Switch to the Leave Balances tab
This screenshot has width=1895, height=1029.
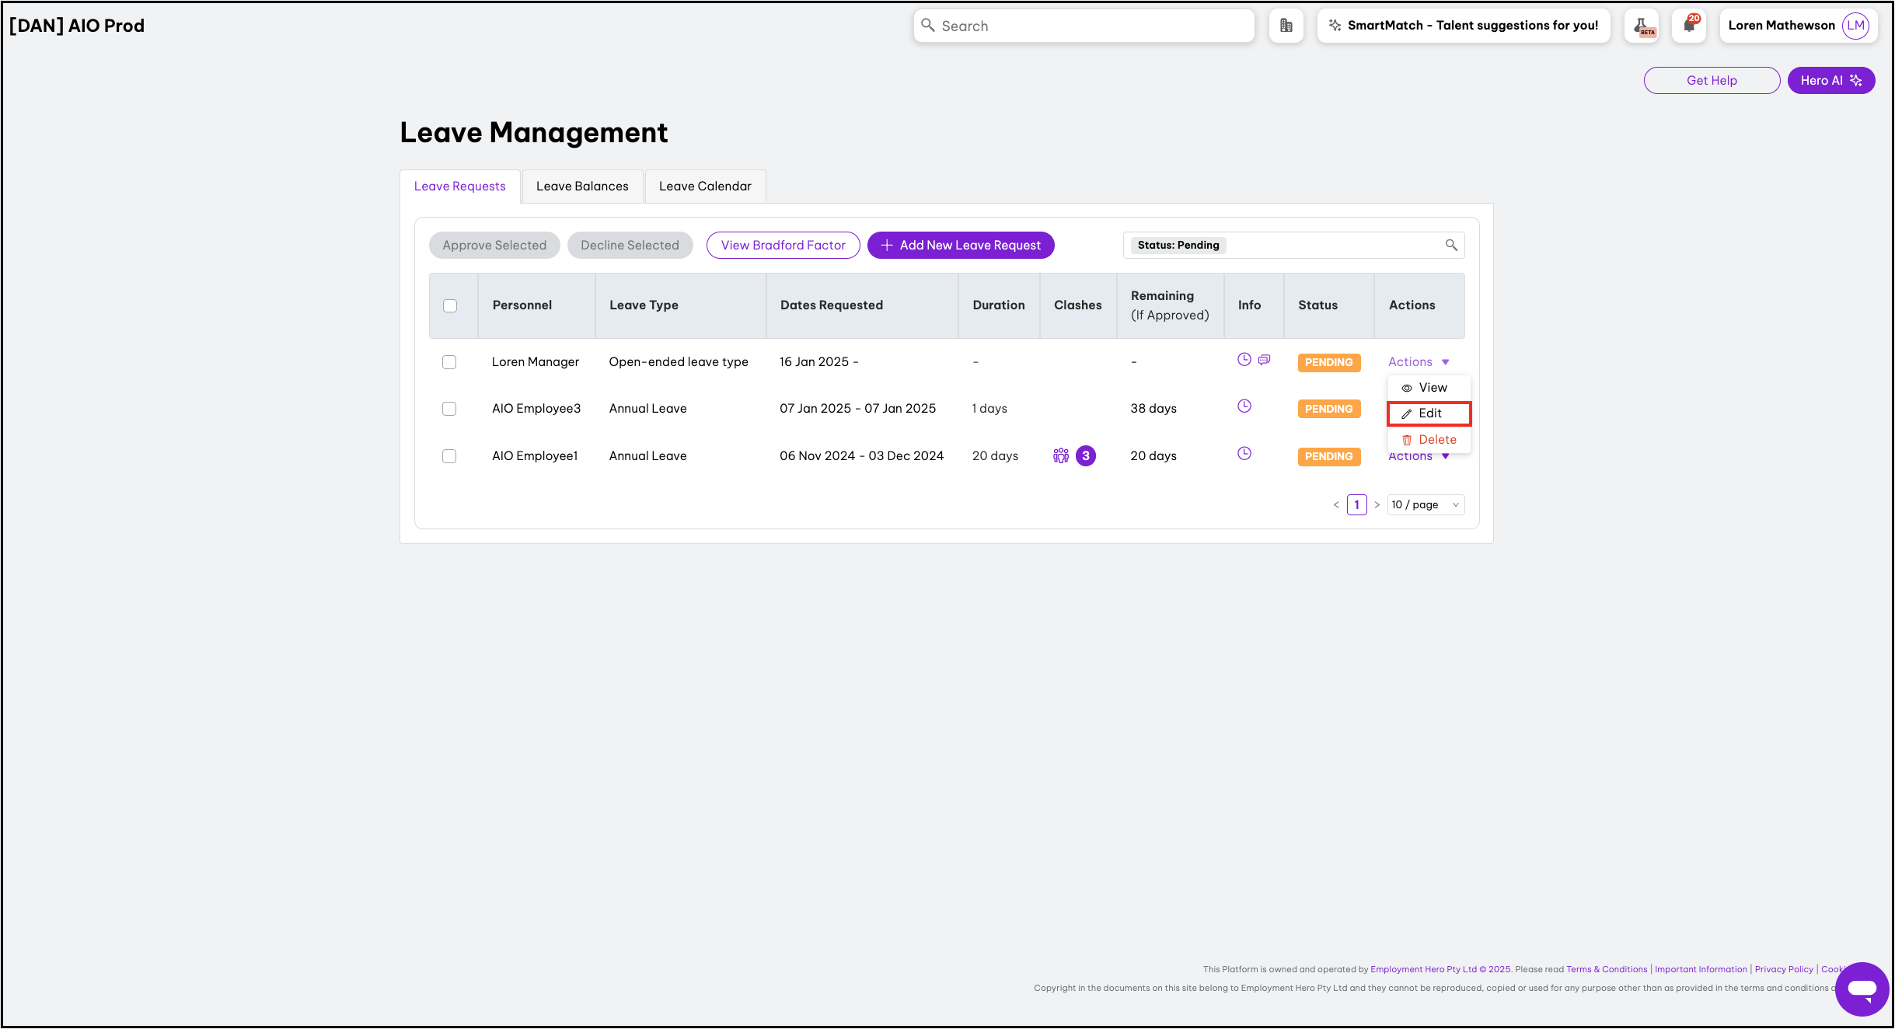click(582, 187)
